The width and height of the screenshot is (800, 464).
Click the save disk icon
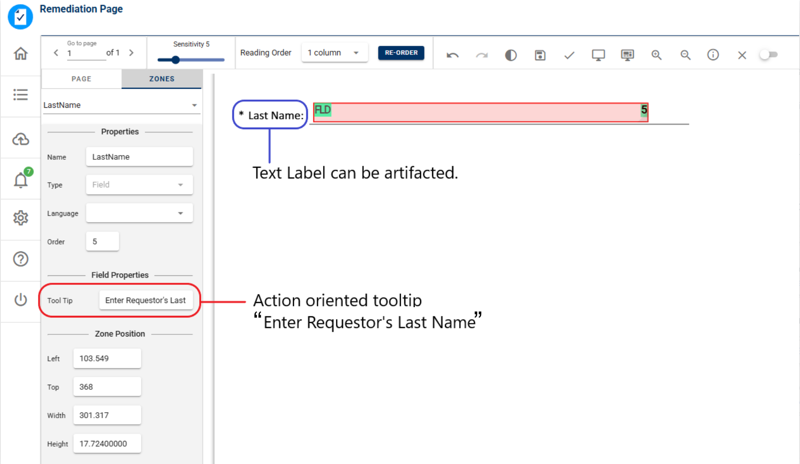pos(540,55)
